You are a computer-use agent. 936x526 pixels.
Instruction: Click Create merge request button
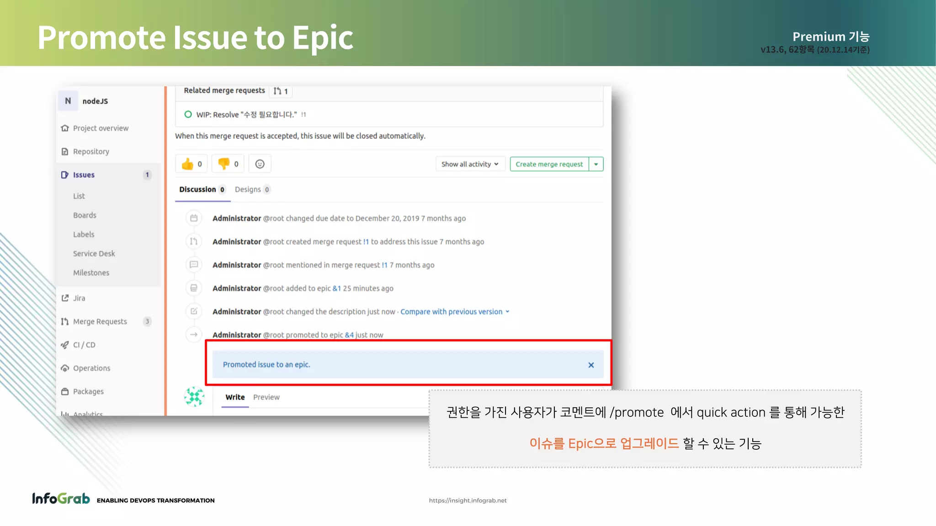pos(549,164)
